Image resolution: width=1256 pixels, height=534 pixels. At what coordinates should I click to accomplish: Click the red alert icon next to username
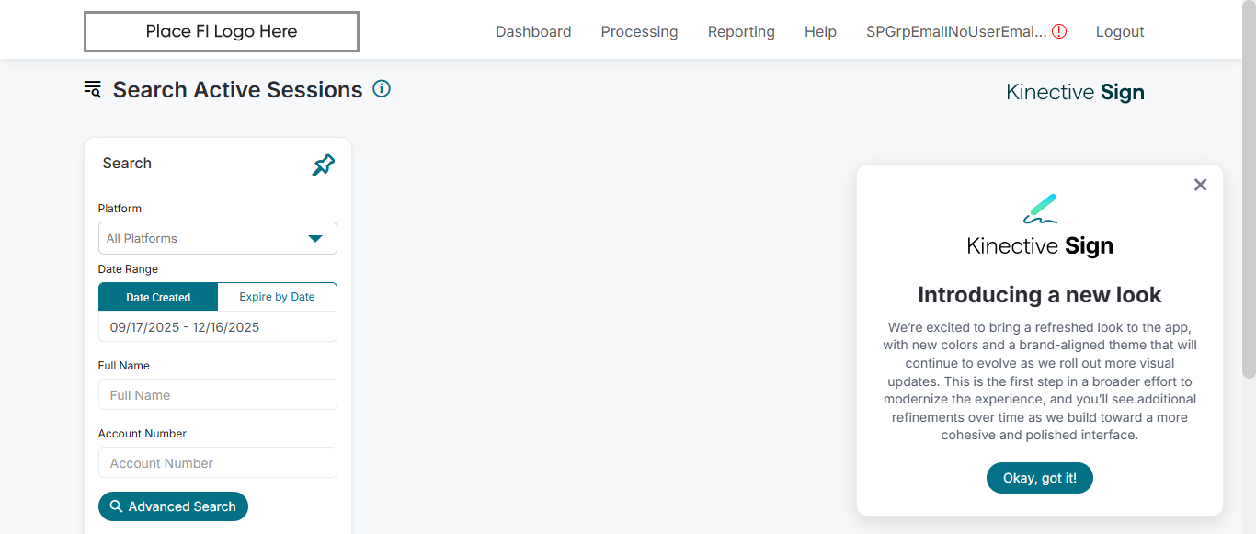click(1059, 31)
